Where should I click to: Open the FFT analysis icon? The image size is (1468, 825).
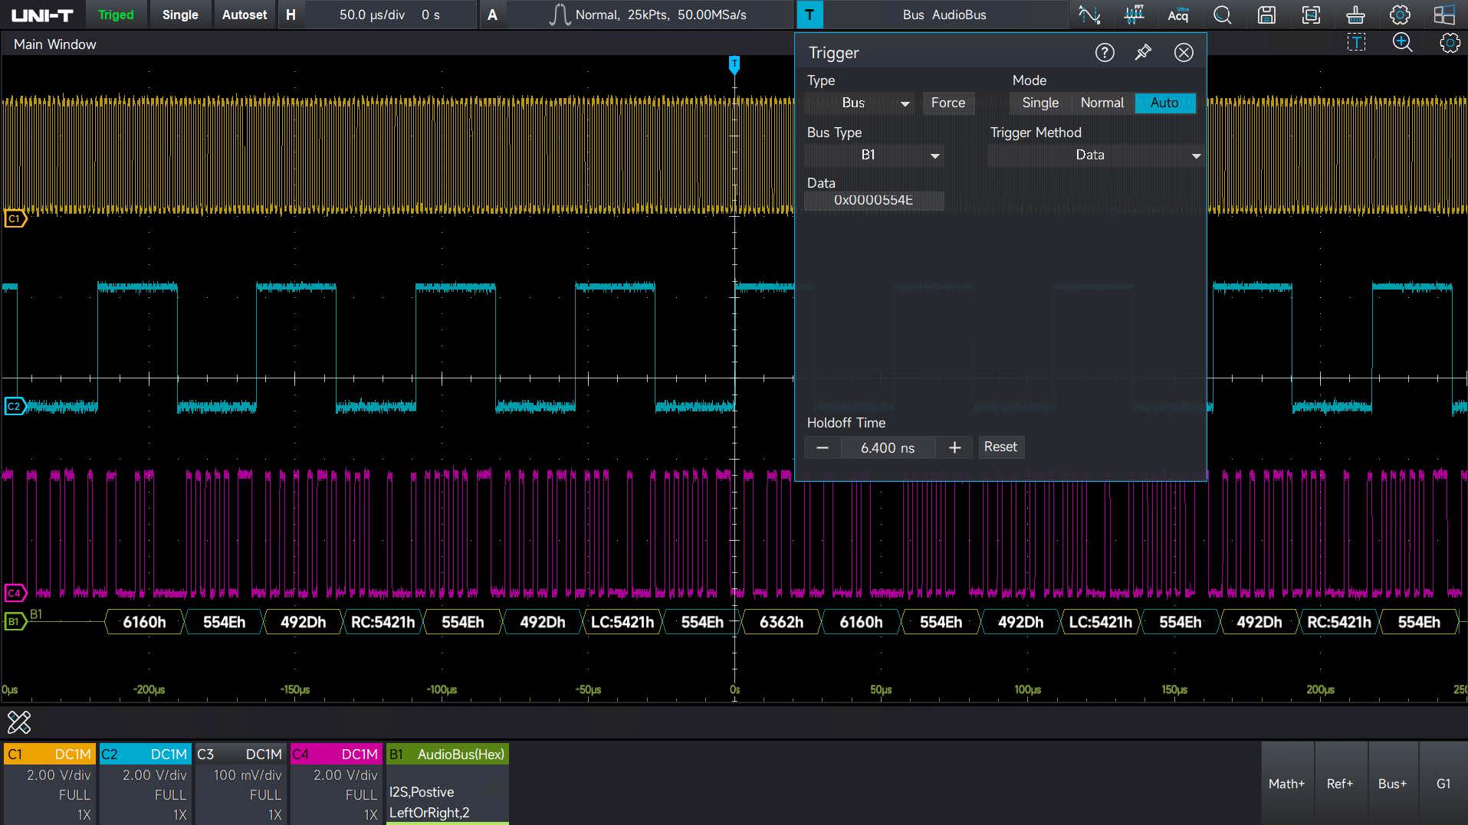[x=1134, y=15]
